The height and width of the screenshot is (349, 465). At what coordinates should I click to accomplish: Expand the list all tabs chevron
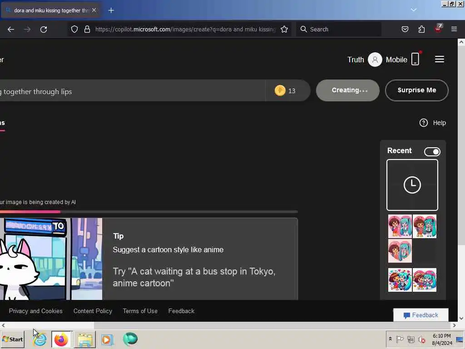point(413,10)
